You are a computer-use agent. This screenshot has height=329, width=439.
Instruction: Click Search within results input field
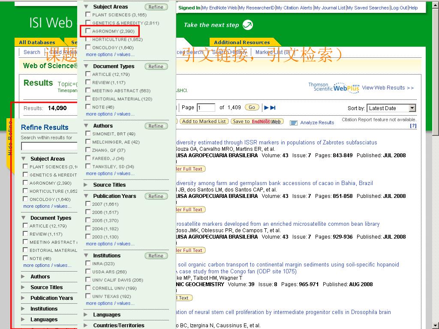tap(49, 146)
